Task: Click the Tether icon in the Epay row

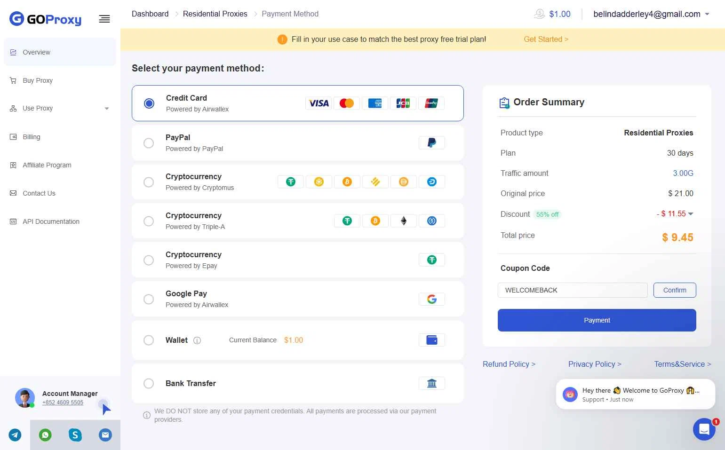Action: [x=432, y=260]
